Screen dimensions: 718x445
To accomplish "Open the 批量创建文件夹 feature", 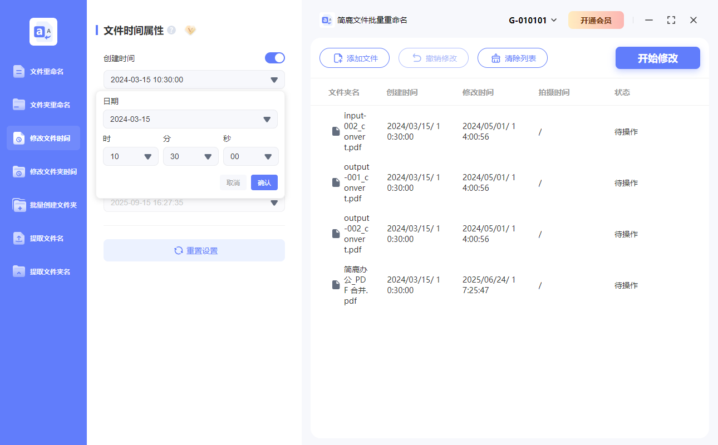I will tap(20, 205).
